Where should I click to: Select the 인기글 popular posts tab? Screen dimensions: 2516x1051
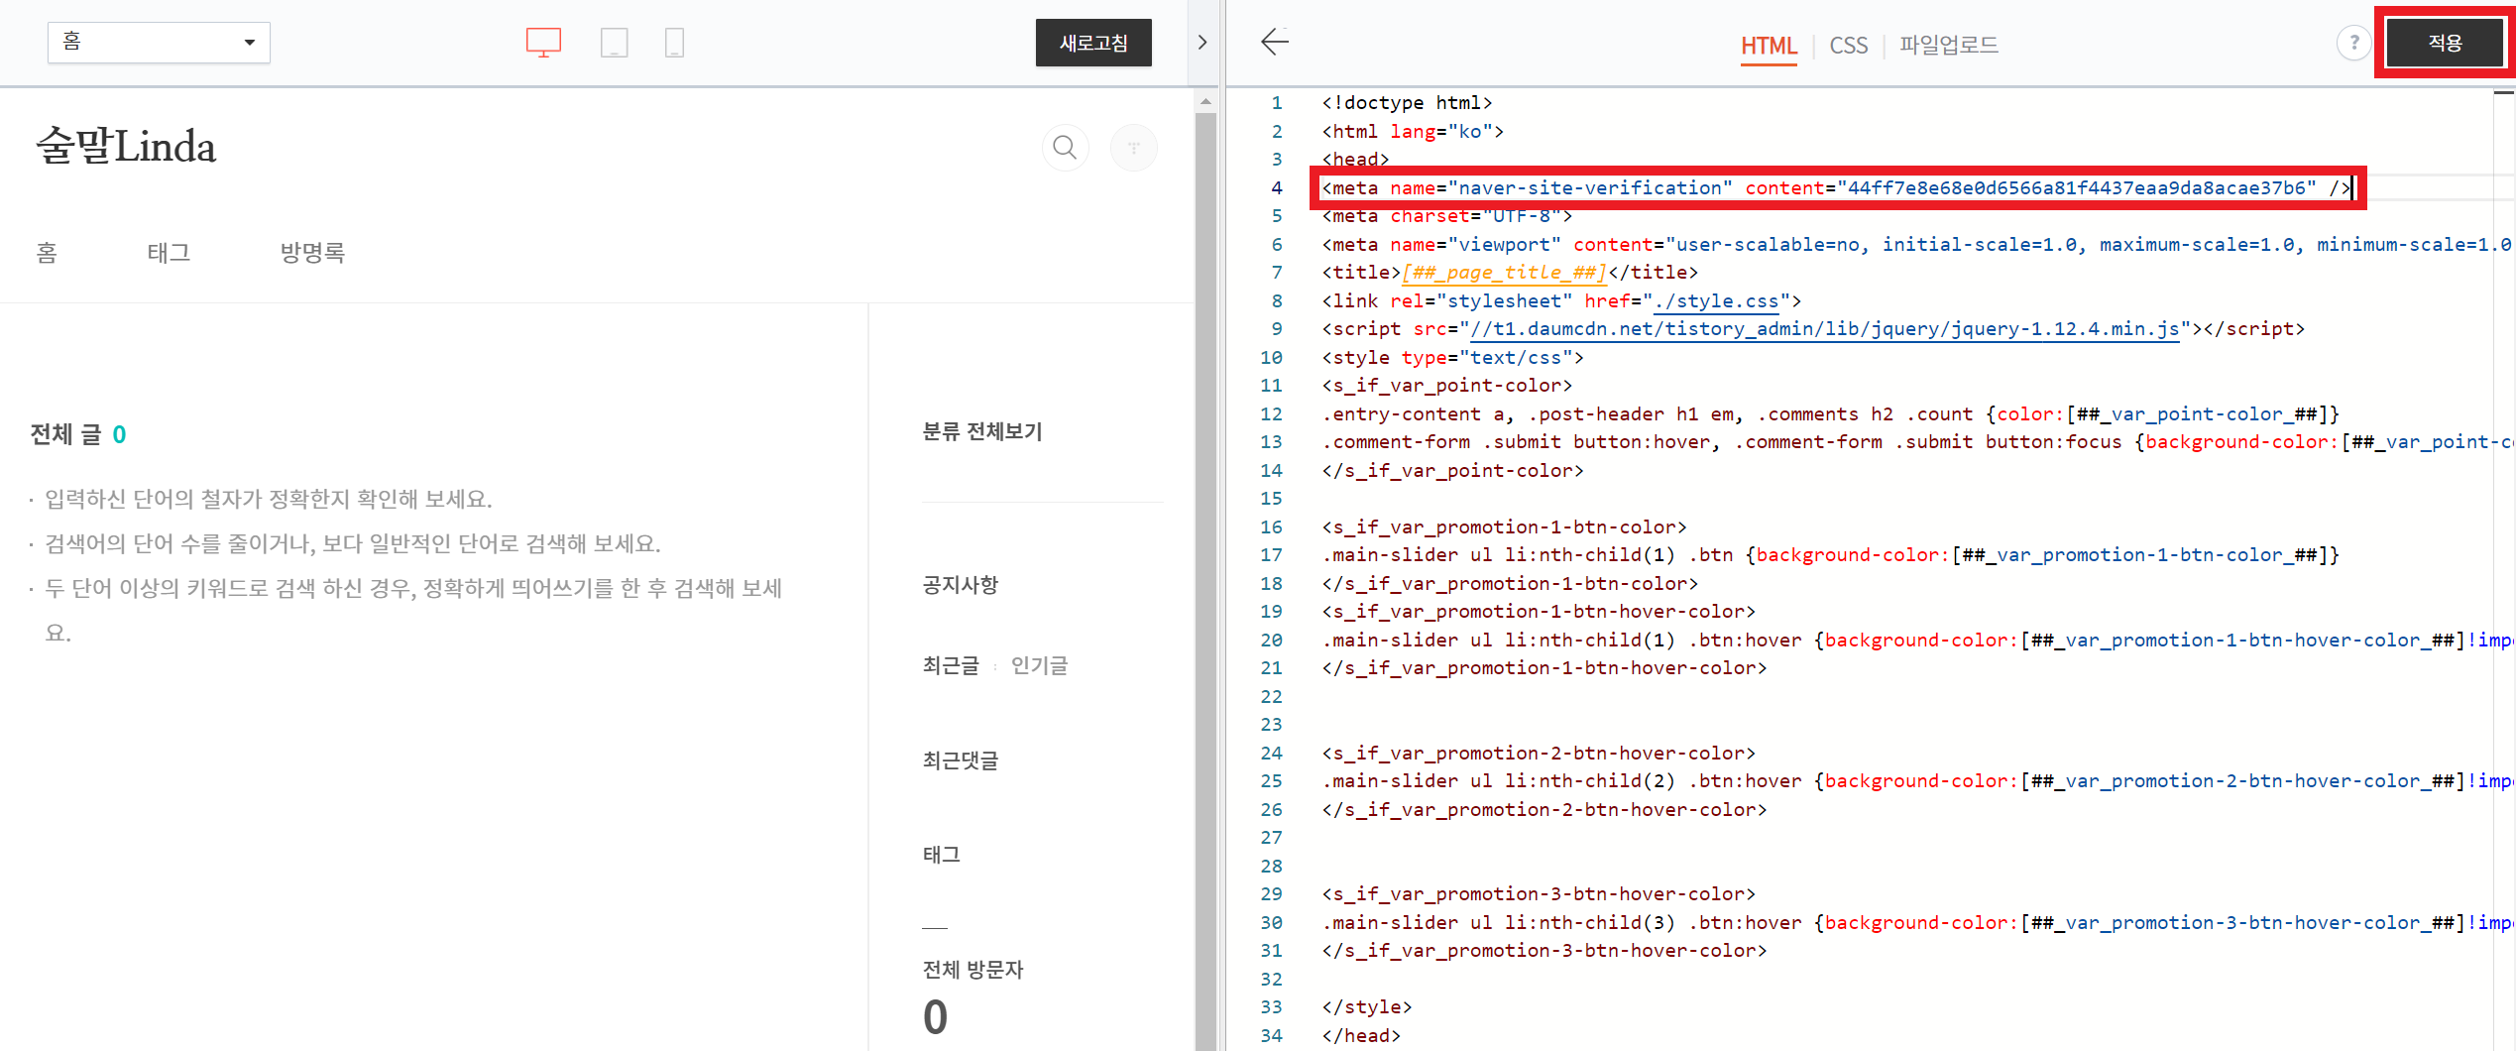pos(1039,665)
